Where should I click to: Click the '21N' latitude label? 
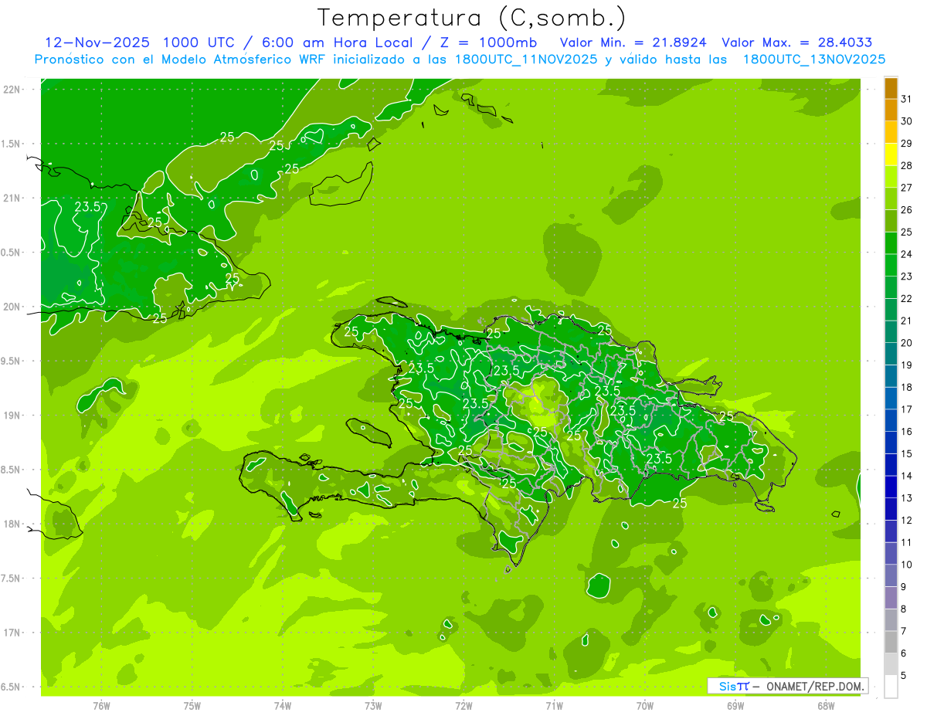pyautogui.click(x=11, y=198)
